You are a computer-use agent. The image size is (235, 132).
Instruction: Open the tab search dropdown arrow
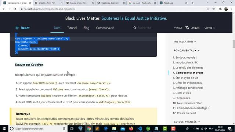point(207,3)
